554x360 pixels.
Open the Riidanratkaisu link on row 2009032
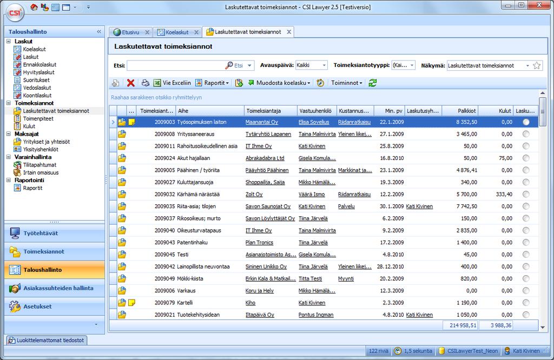[x=354, y=195]
